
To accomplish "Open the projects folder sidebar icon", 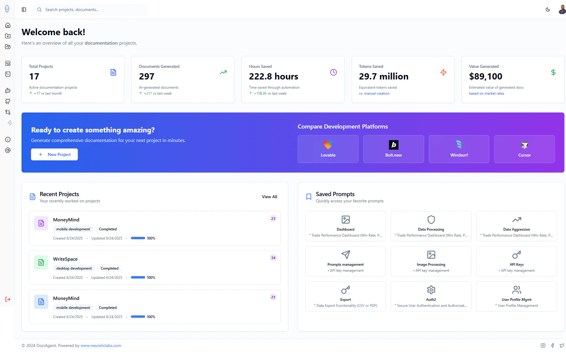I will click(8, 47).
